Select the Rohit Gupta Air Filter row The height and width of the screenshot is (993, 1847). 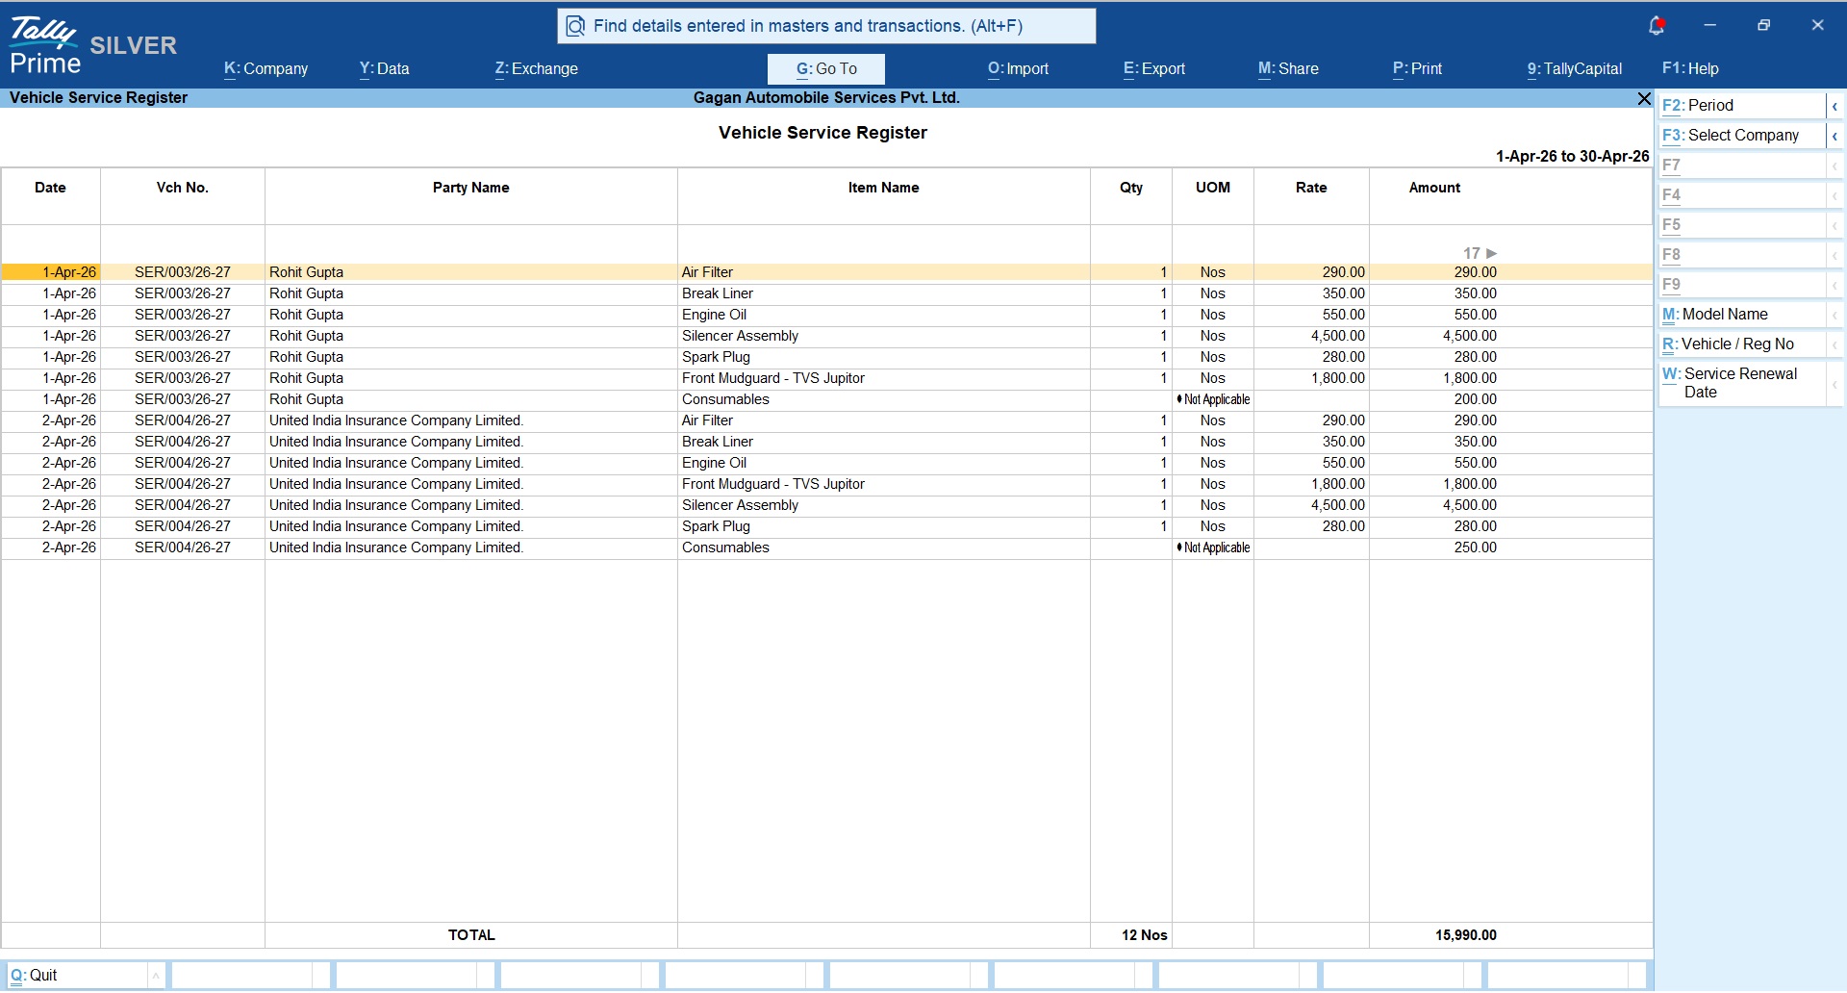(826, 272)
